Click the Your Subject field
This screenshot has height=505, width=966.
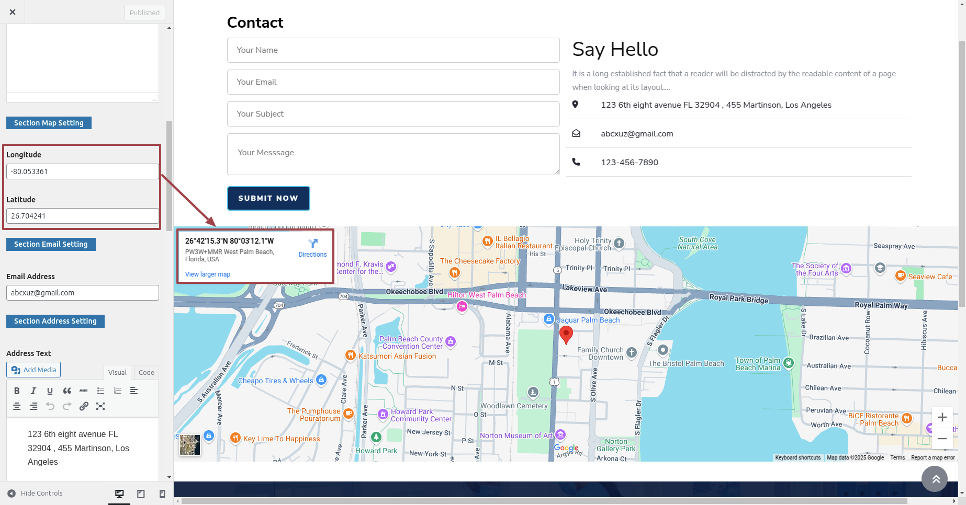(394, 114)
